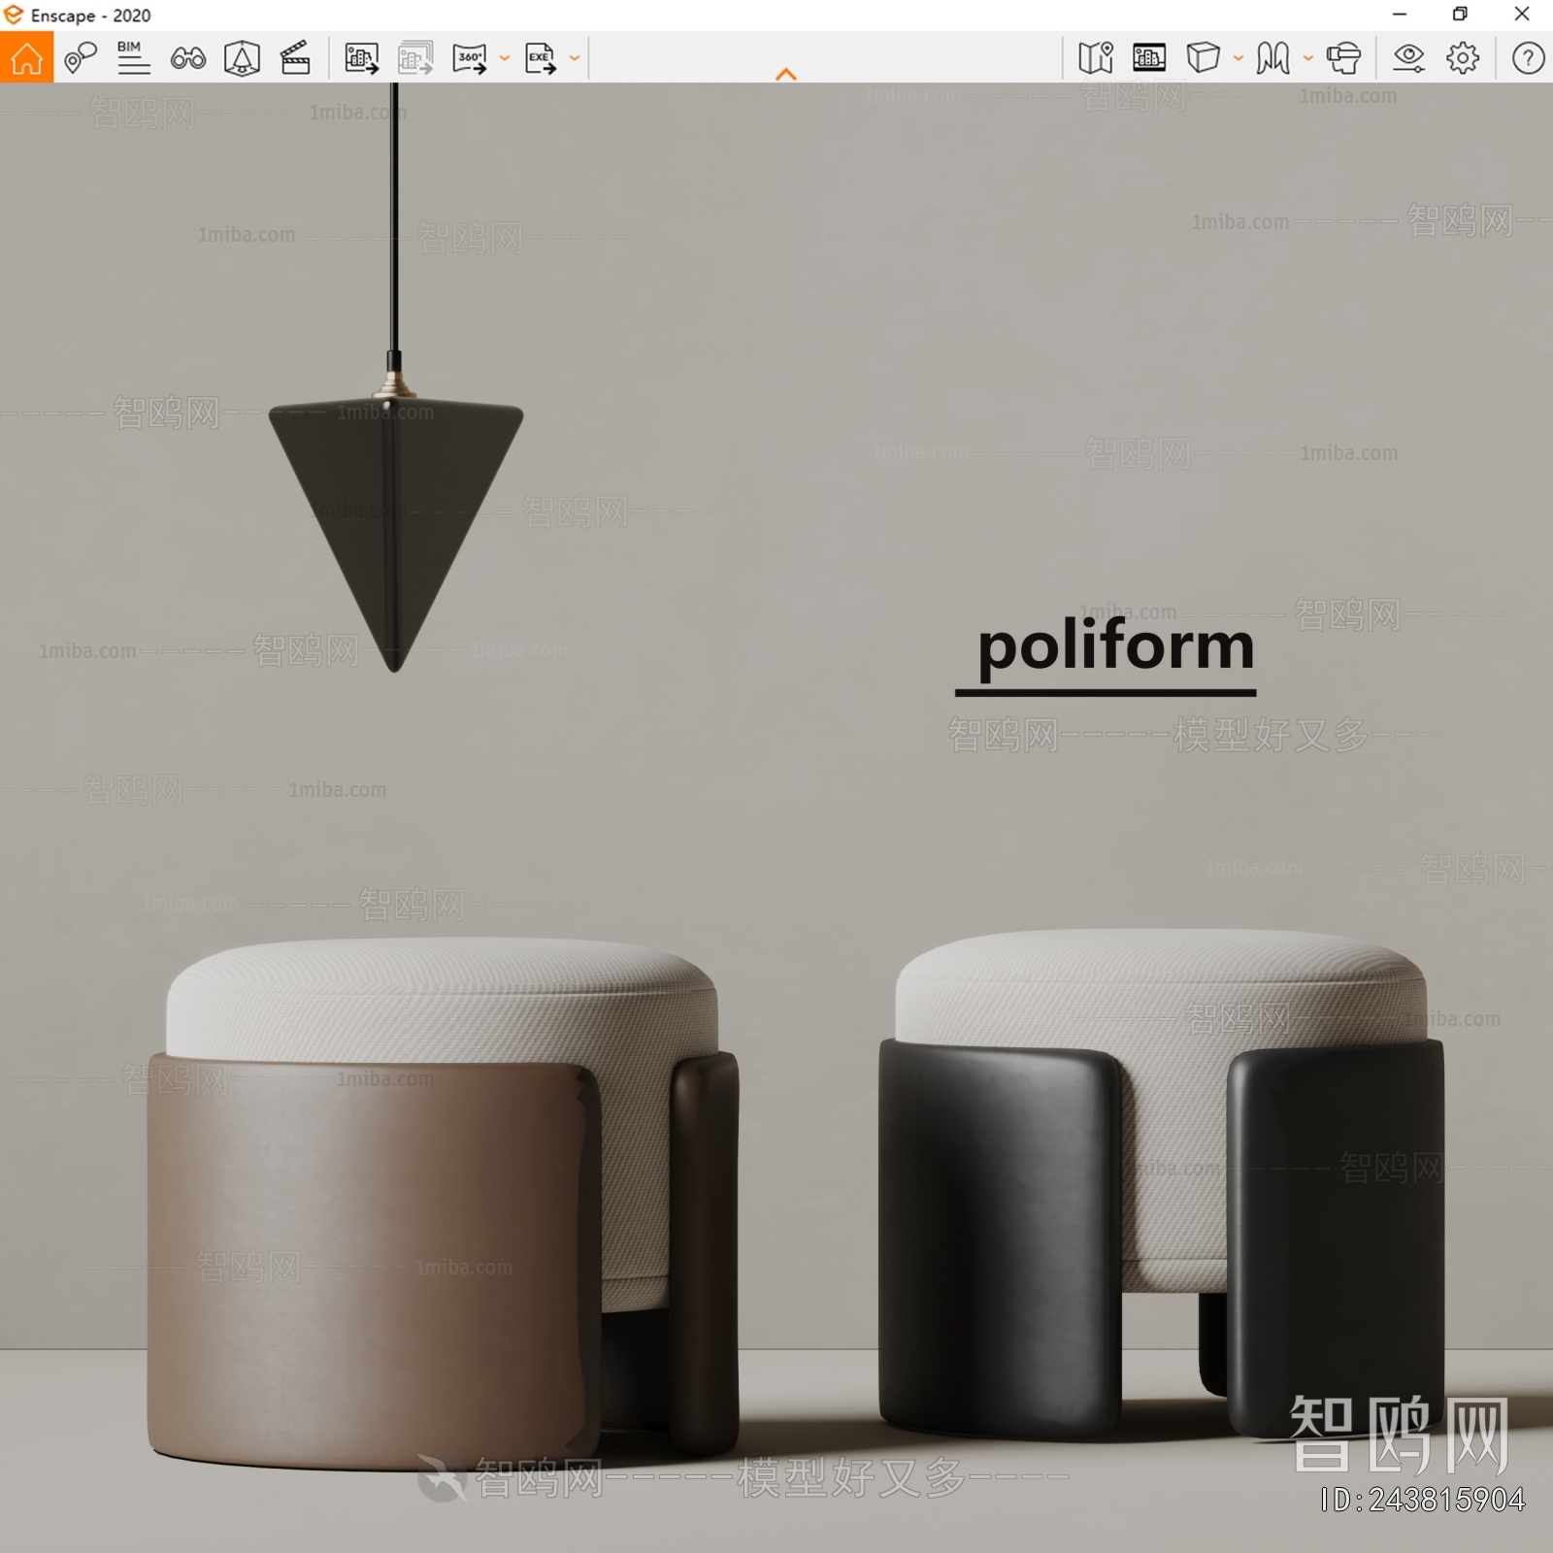The height and width of the screenshot is (1553, 1553).
Task: Open the collaborative annotations tool
Action: 81,58
